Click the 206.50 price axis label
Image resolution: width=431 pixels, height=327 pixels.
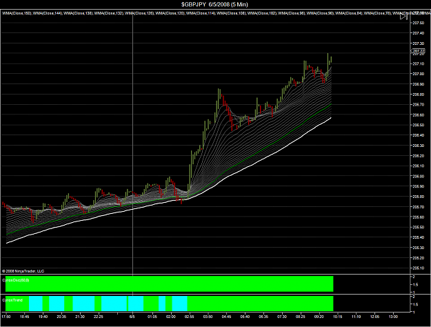(419, 125)
